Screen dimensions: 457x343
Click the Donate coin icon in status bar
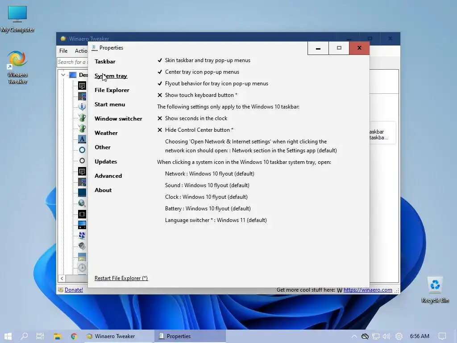pos(61,289)
